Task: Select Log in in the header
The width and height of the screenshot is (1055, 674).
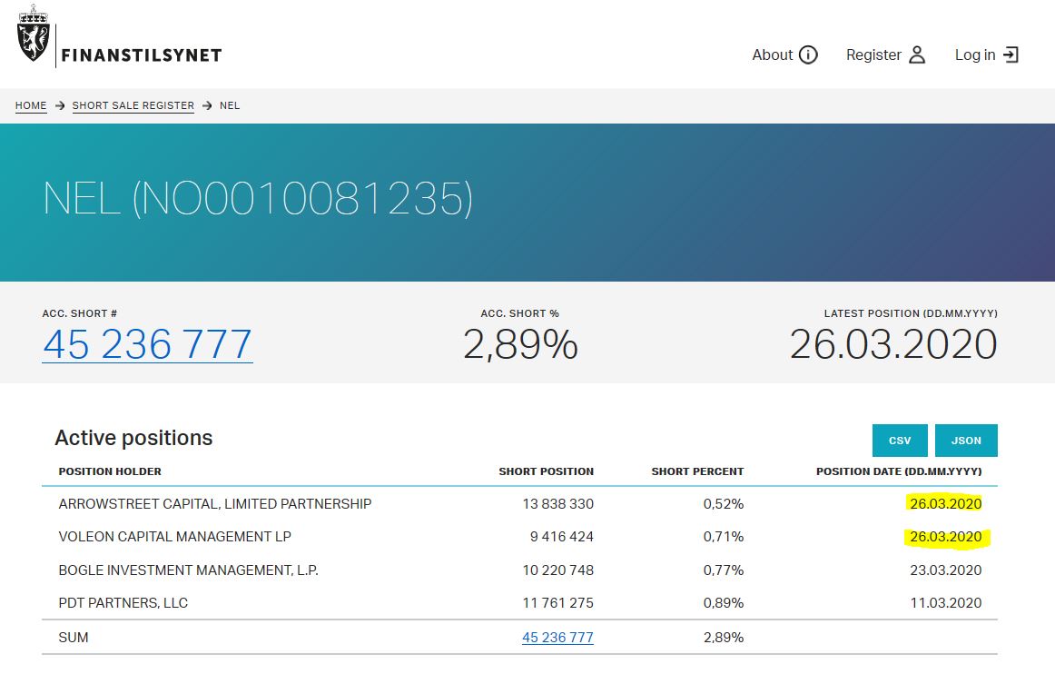Action: [x=975, y=55]
